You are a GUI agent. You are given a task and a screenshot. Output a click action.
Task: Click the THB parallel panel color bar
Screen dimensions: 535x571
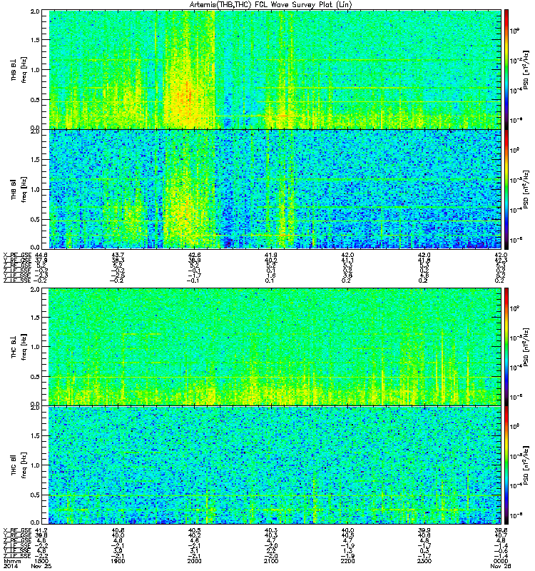coord(506,189)
